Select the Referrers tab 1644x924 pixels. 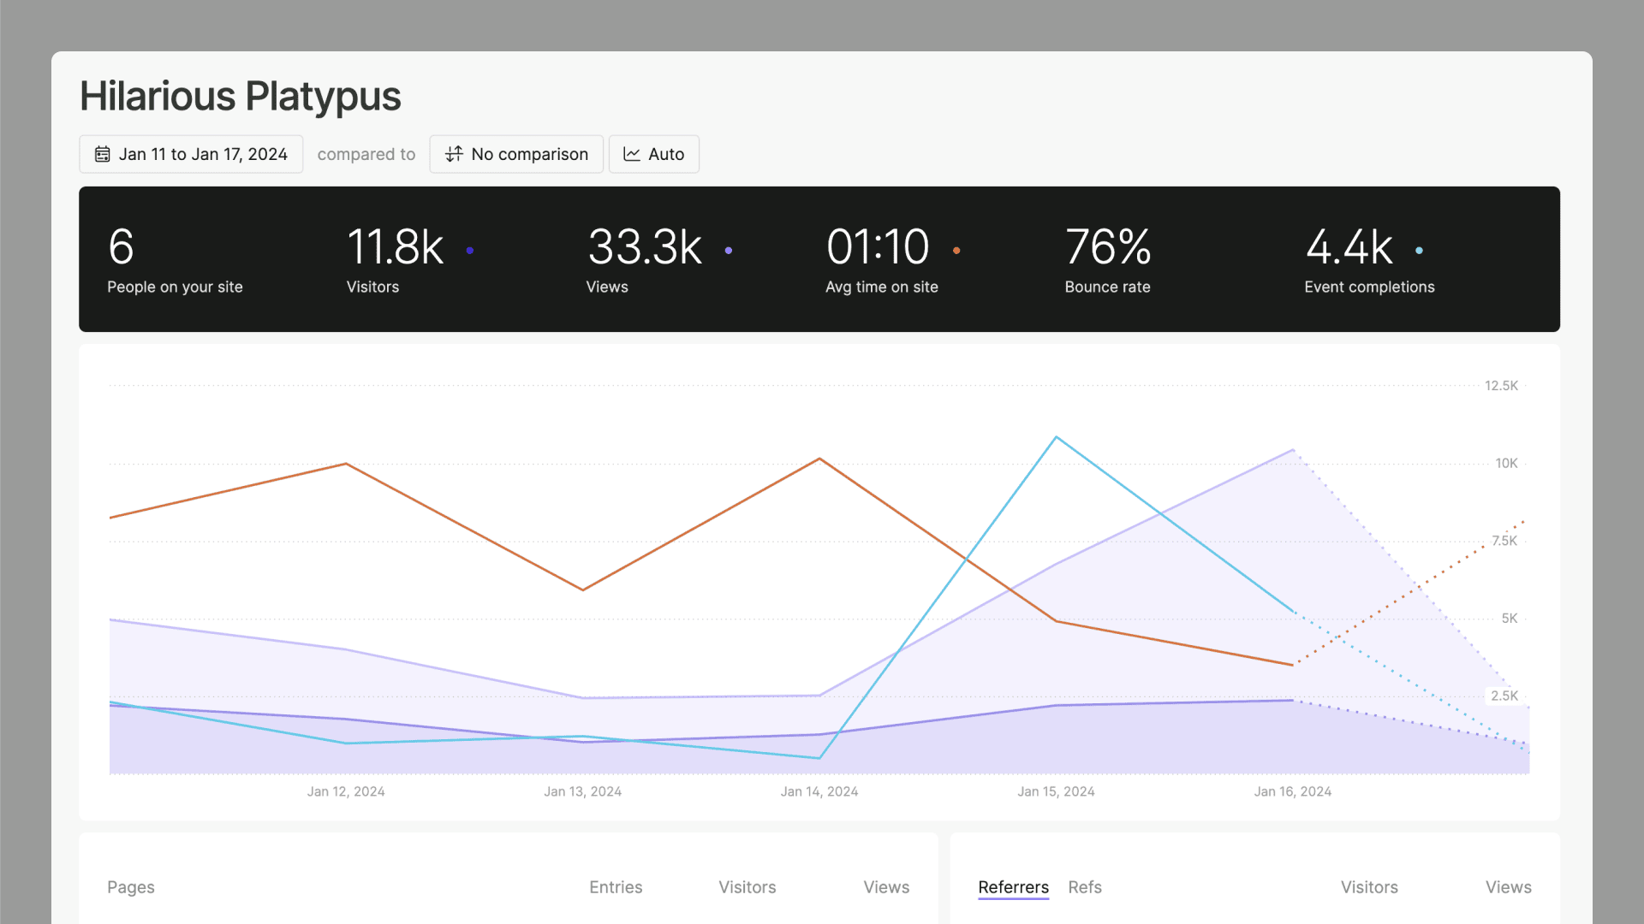pyautogui.click(x=1013, y=887)
